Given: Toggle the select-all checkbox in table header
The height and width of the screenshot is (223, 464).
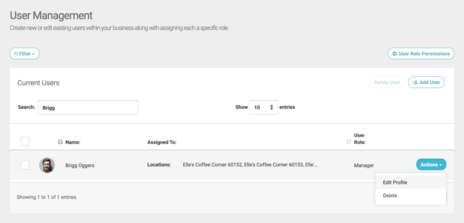Looking at the screenshot, I should coord(25,141).
